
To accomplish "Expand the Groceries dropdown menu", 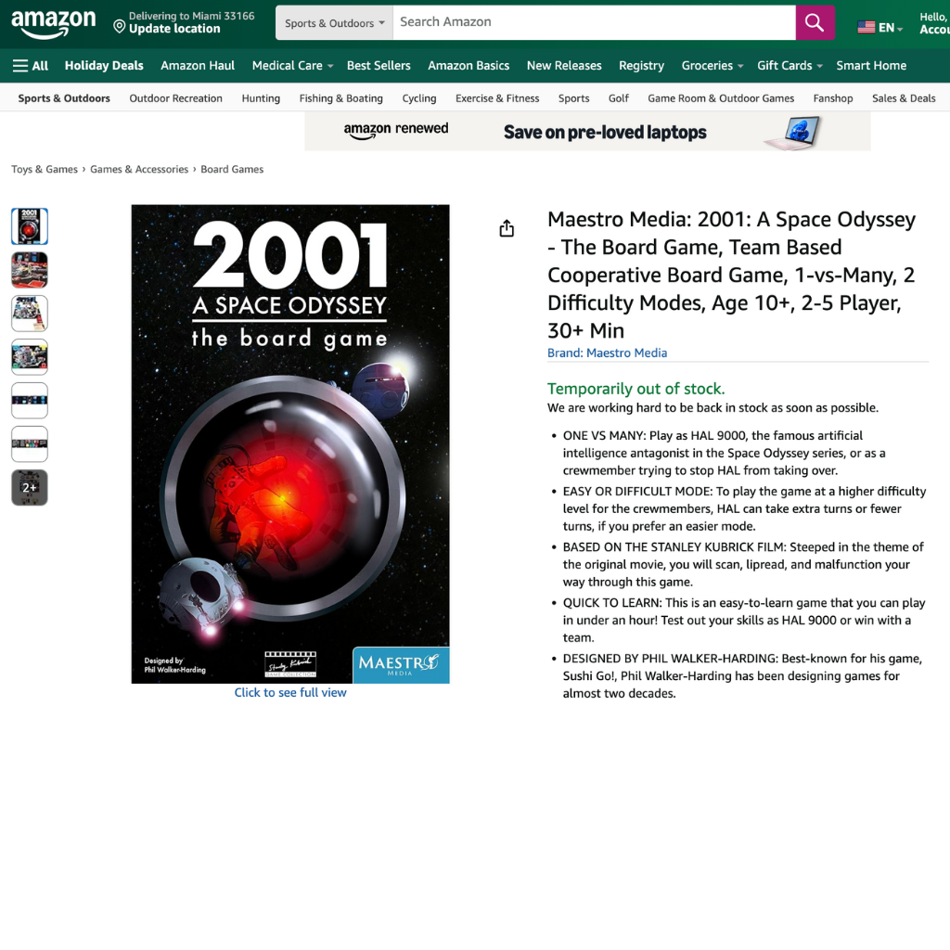I will coord(712,66).
